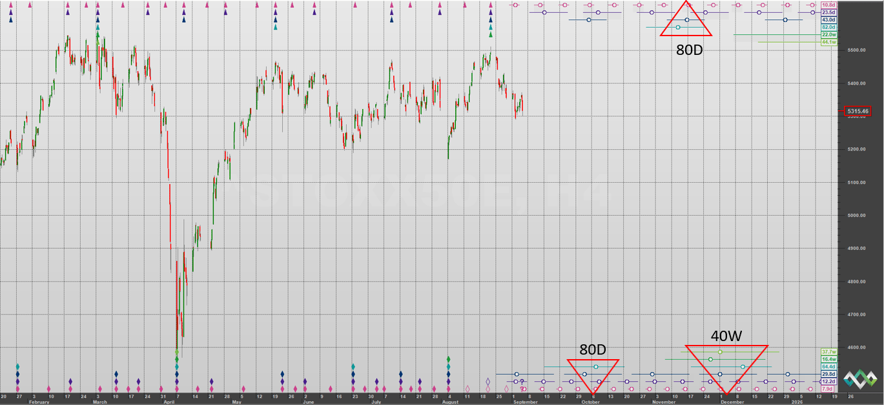Select the 29.8d trough cycle label
Screen dimensions: 884x405
pos(828,374)
